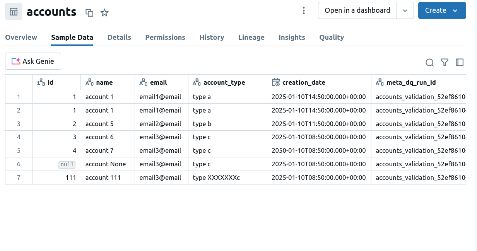Click the calendar icon on creation_date column
The height and width of the screenshot is (251, 477).
276,82
